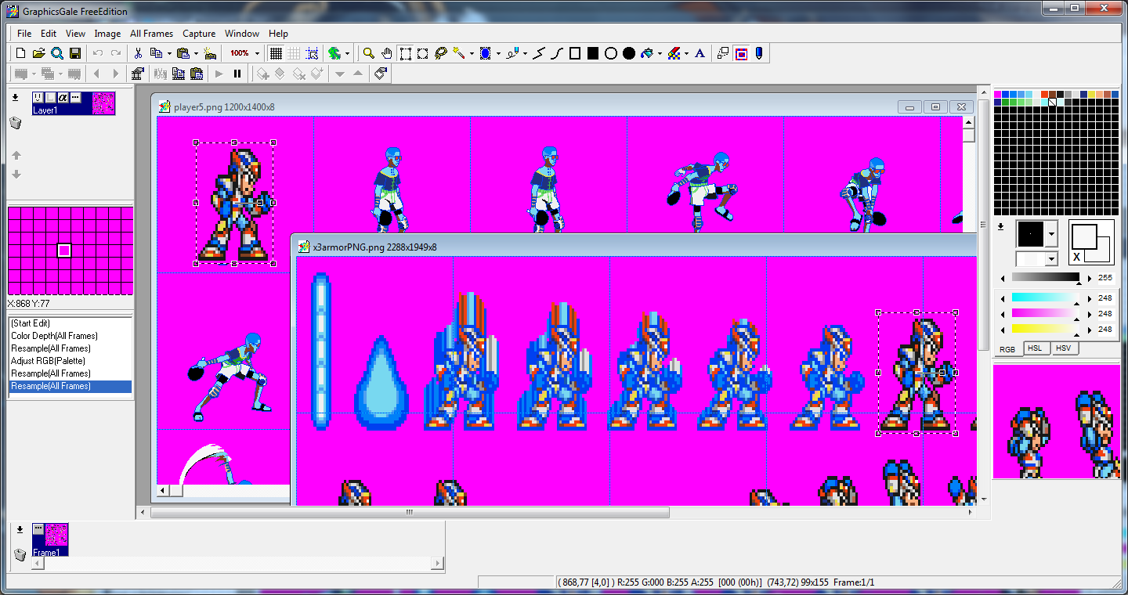1128x595 pixels.
Task: Select the Curve drawing tool
Action: [x=557, y=53]
